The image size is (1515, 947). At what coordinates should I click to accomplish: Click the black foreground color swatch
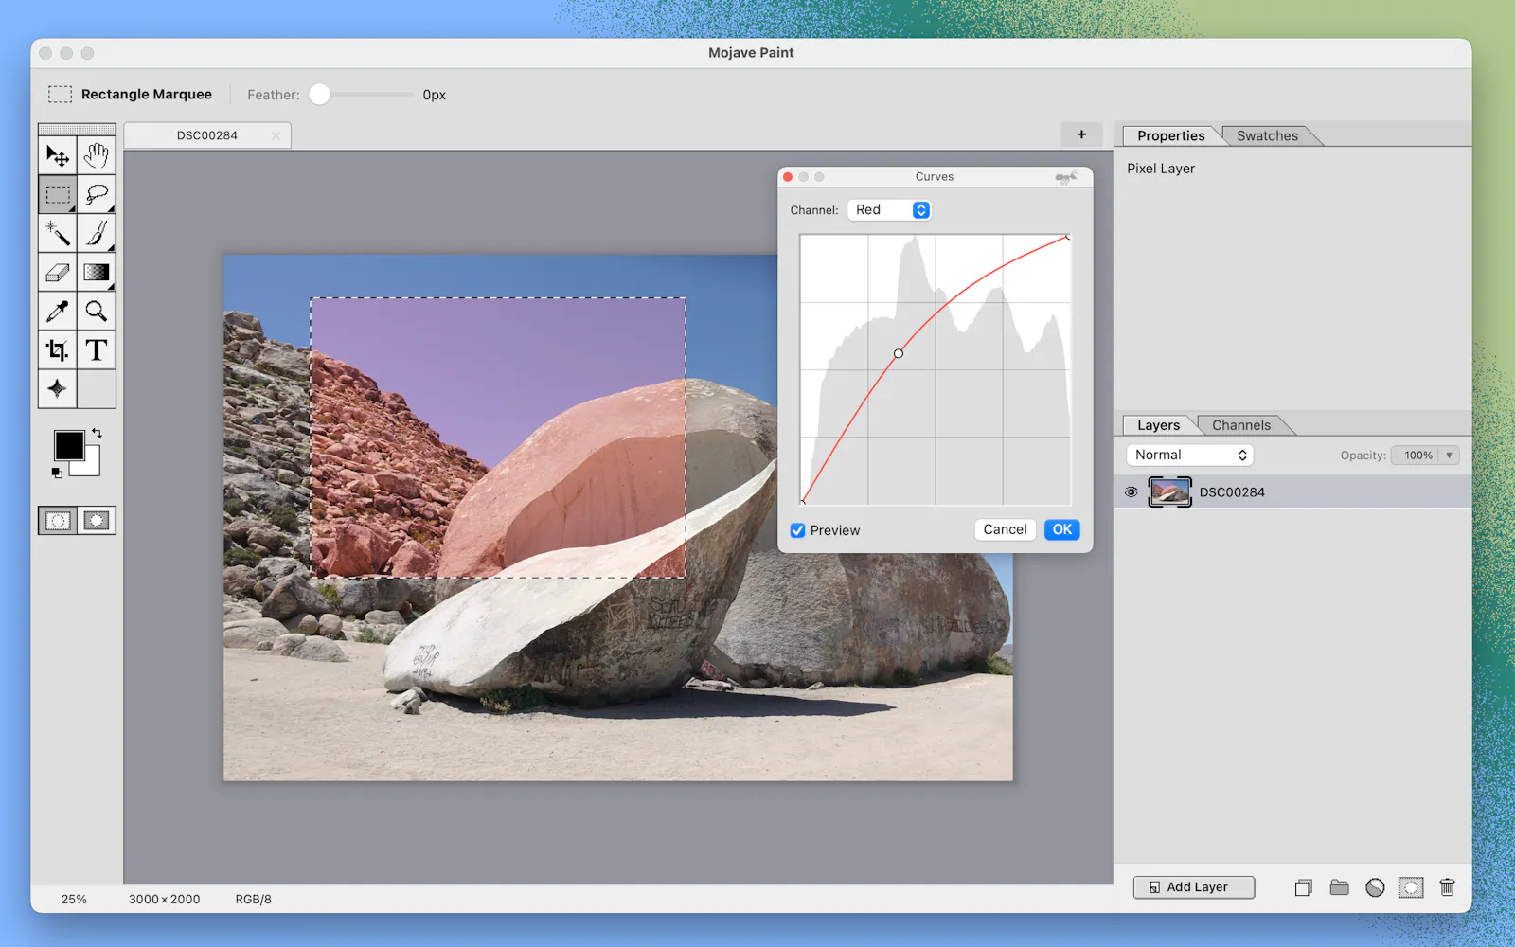tap(67, 444)
